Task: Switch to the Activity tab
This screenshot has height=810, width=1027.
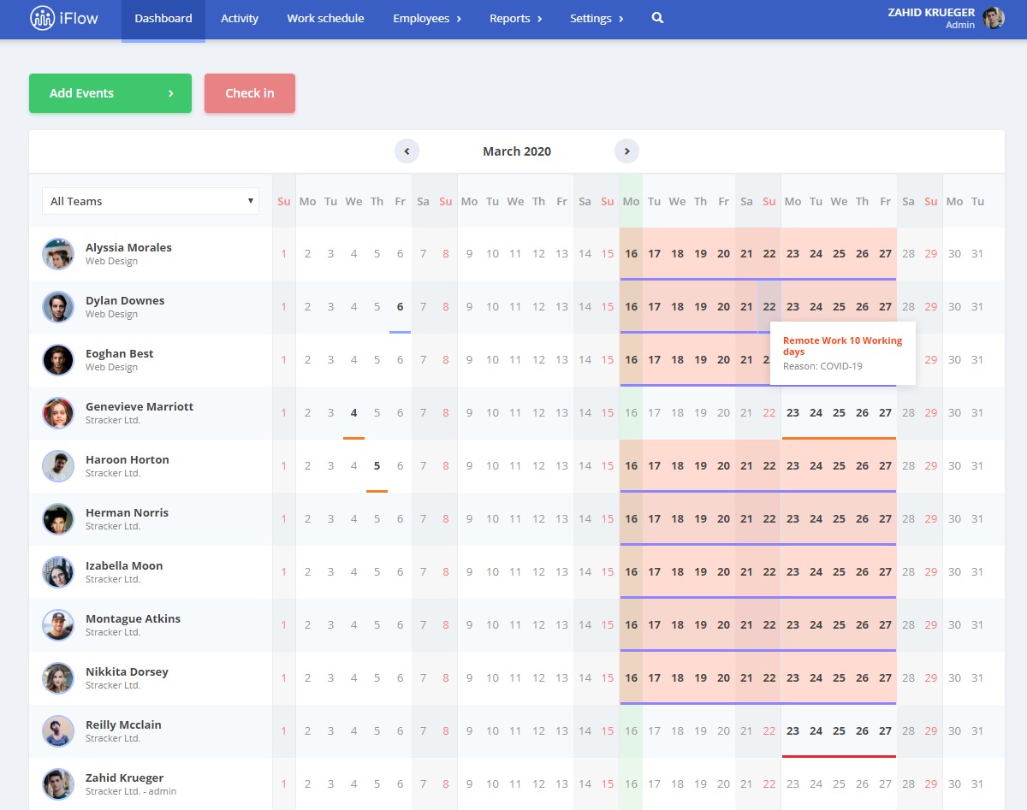Action: pyautogui.click(x=240, y=19)
